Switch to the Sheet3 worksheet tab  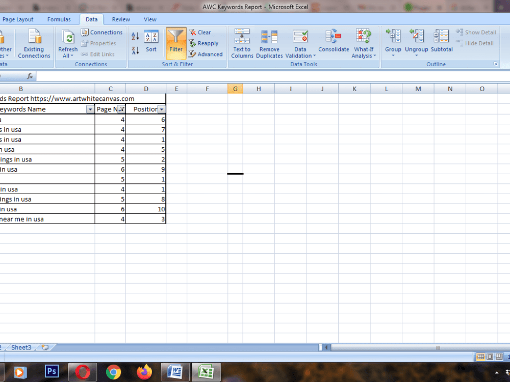coord(21,347)
